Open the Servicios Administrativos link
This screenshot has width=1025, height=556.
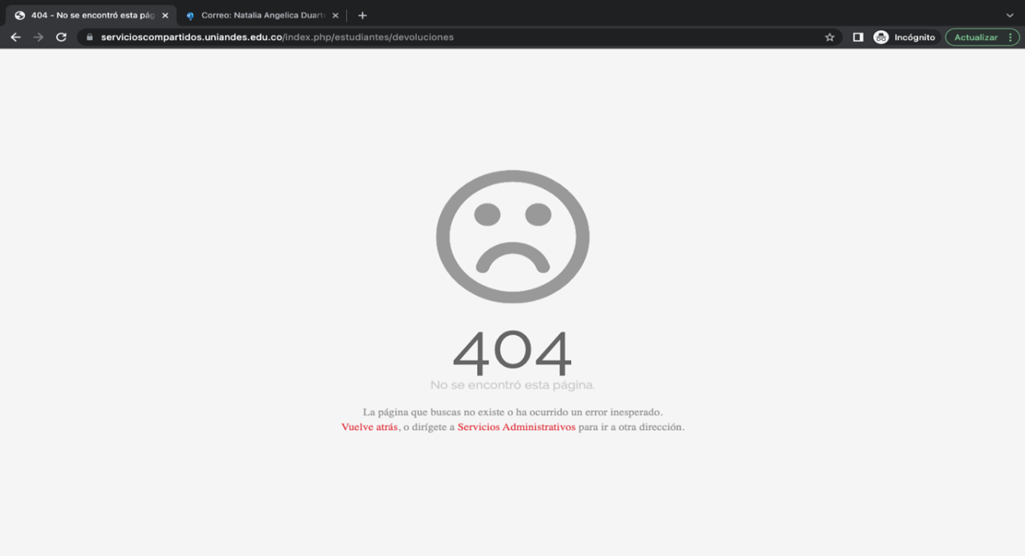[516, 427]
